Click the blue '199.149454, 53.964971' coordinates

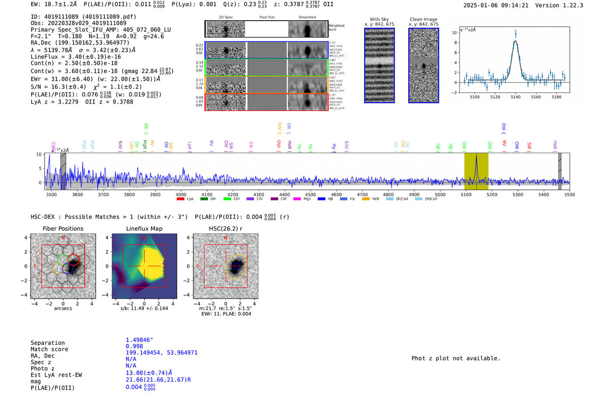tap(161, 353)
